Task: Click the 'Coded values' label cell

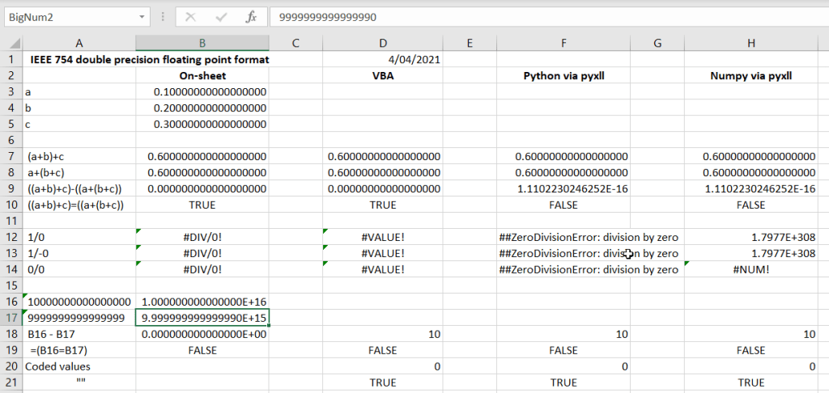Action: coord(79,366)
